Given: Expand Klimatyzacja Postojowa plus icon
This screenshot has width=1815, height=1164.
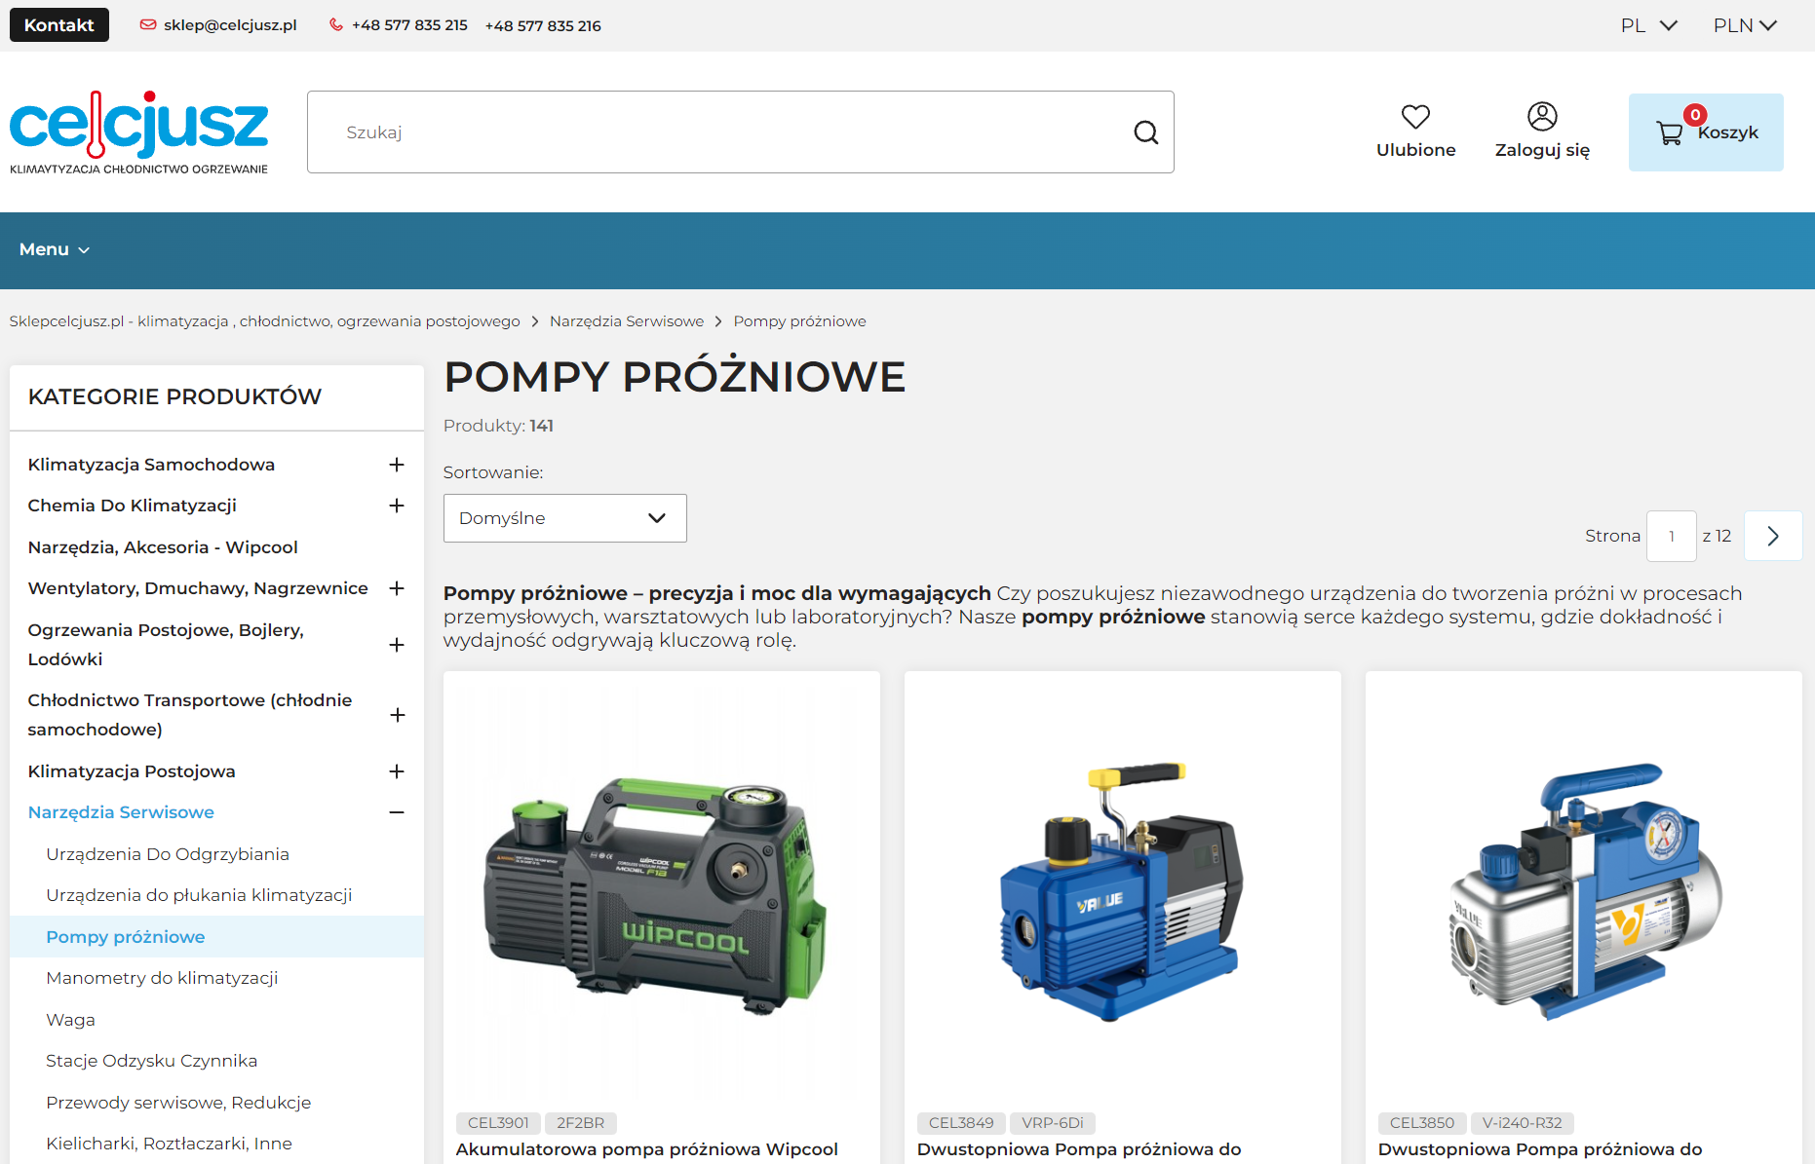Looking at the screenshot, I should coord(397,771).
